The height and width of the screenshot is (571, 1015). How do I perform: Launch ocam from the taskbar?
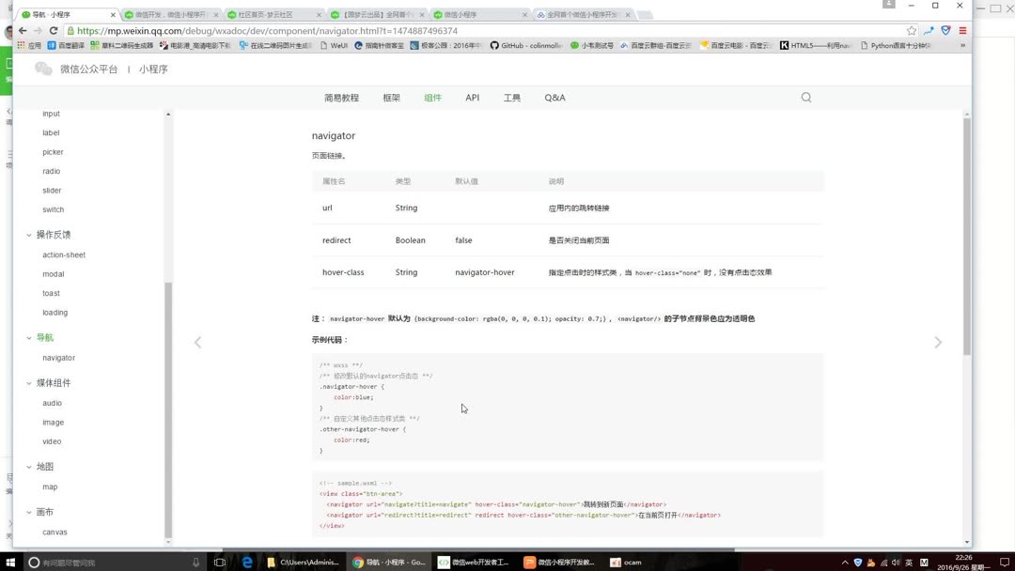pyautogui.click(x=626, y=562)
